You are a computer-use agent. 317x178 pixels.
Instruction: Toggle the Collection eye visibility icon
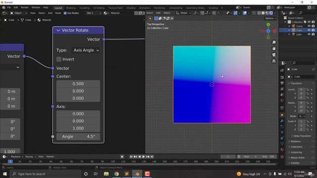point(309,22)
